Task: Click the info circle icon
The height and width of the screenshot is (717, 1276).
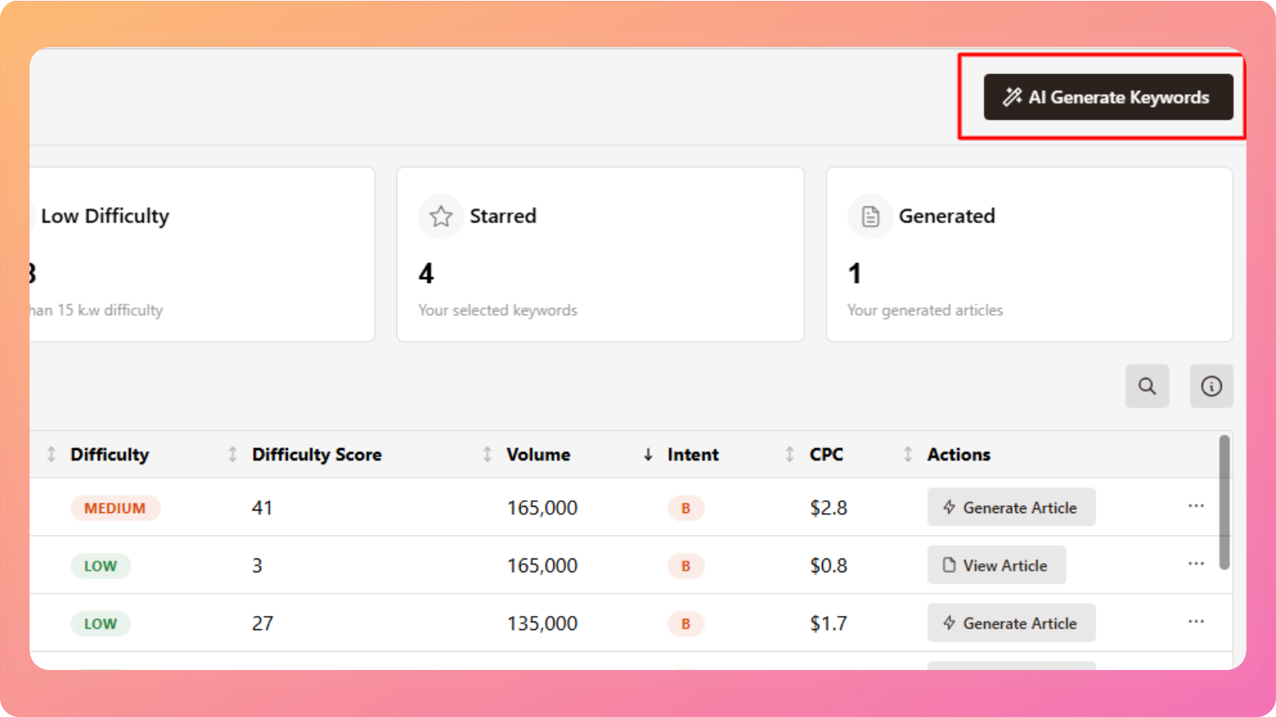Action: [x=1211, y=386]
